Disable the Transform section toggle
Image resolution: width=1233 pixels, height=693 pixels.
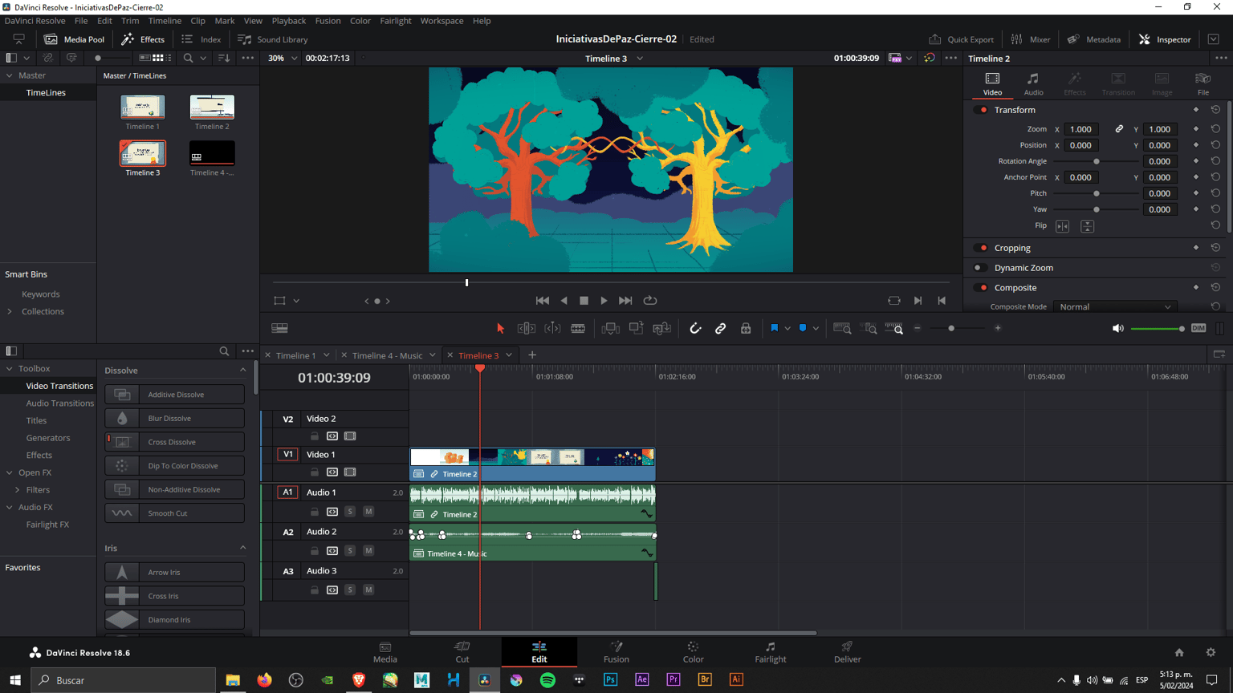pyautogui.click(x=981, y=110)
